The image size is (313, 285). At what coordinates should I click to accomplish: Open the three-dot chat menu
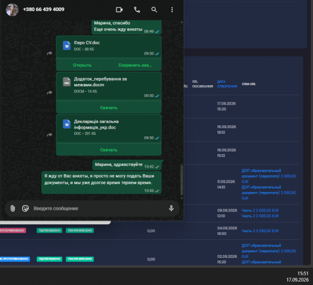172,10
